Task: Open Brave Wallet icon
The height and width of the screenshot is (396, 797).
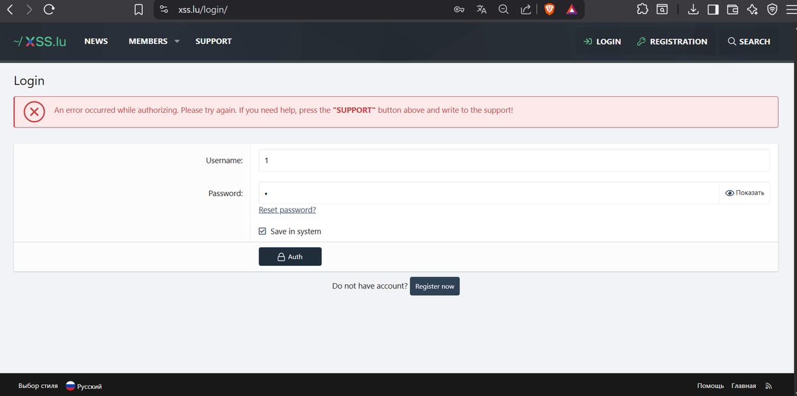Action: [x=733, y=9]
